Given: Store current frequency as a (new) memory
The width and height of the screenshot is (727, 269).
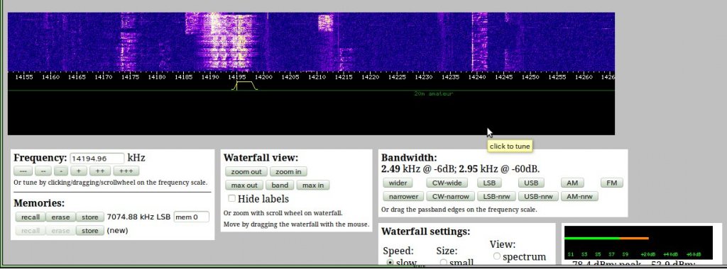Looking at the screenshot, I should point(90,231).
